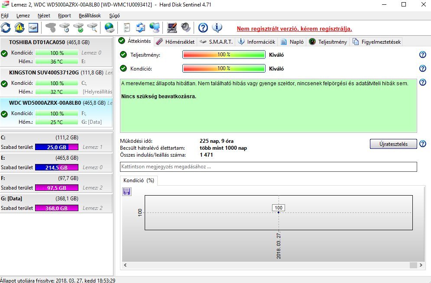Click the G: [Data] 368,0 GB bar

(57, 208)
